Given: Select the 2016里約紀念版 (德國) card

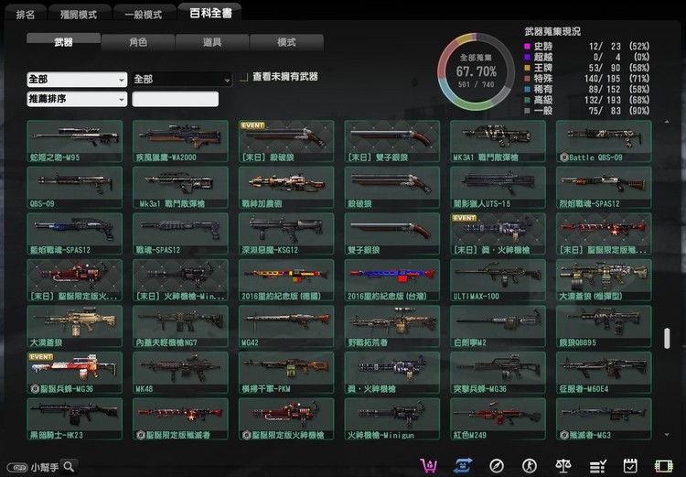Looking at the screenshot, I should pyautogui.click(x=286, y=280).
